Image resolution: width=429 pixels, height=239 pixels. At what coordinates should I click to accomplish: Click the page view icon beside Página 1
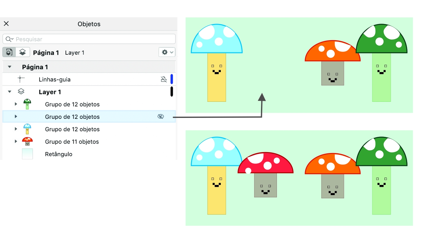(x=9, y=52)
